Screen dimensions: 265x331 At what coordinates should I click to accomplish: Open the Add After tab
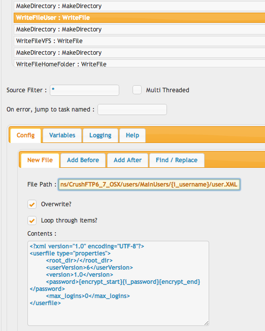tap(127, 160)
